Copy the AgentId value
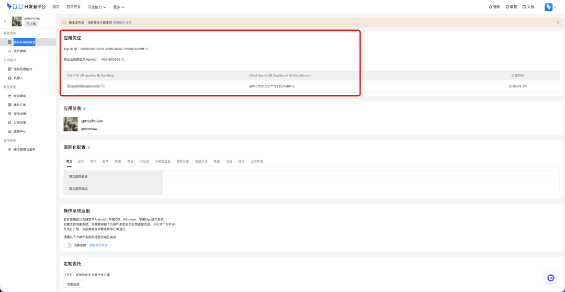The image size is (565, 292). (x=123, y=60)
